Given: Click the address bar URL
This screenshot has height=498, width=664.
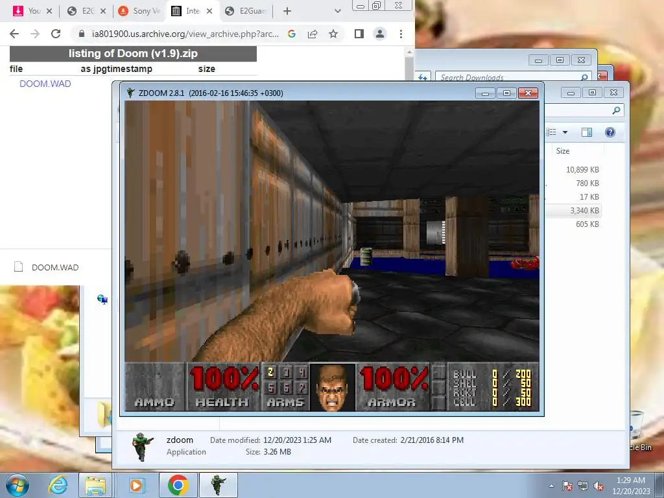Looking at the screenshot, I should [185, 34].
